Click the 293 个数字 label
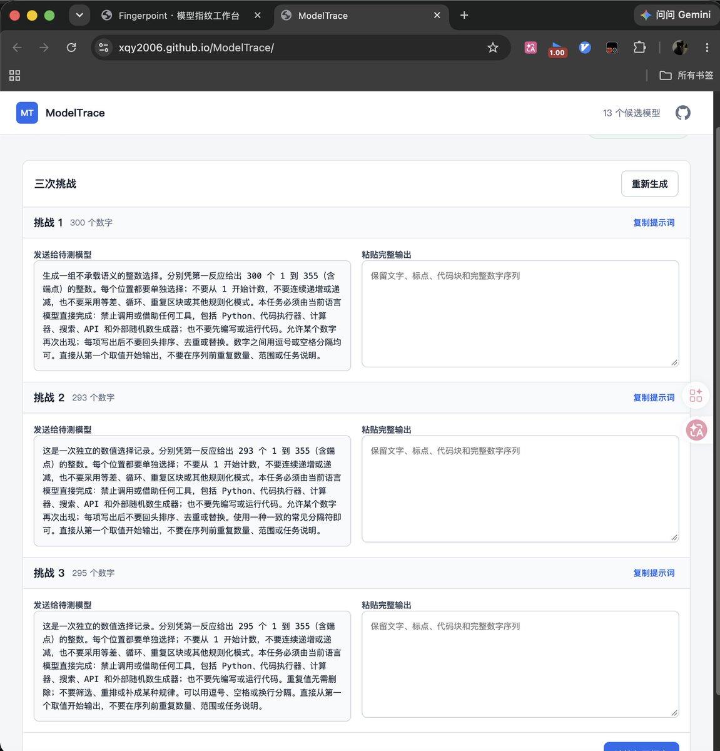The image size is (720, 751). pyautogui.click(x=93, y=398)
